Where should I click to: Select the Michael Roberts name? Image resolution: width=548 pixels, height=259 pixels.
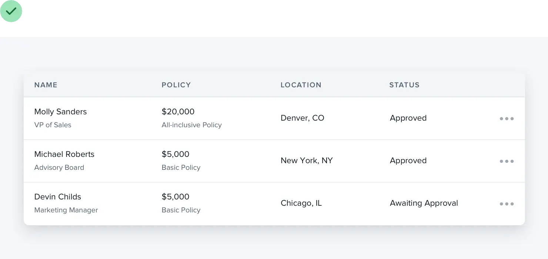64,154
